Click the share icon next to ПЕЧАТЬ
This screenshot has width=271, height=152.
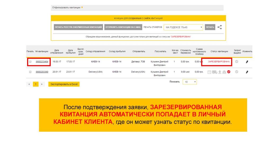(x=220, y=27)
